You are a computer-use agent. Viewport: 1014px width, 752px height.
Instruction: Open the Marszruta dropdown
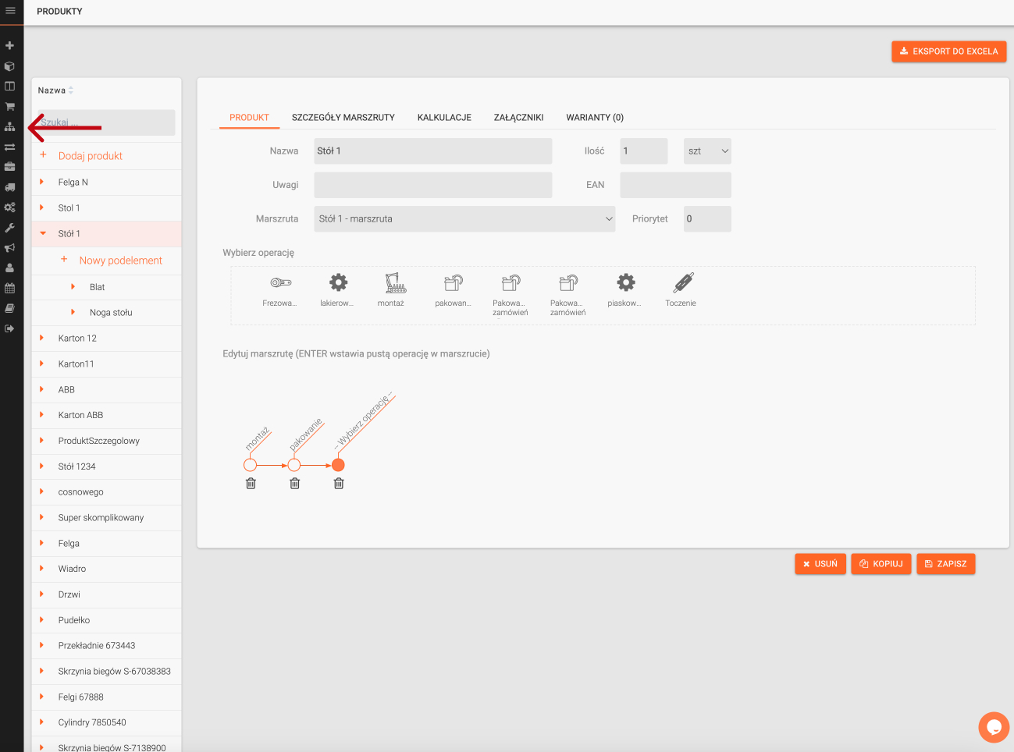[x=464, y=219]
